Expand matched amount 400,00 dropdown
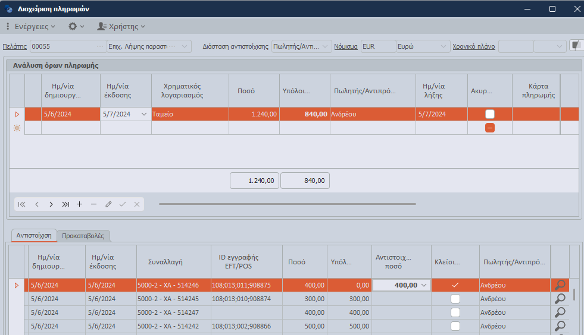Screen dimensions: 584x335 coord(424,285)
